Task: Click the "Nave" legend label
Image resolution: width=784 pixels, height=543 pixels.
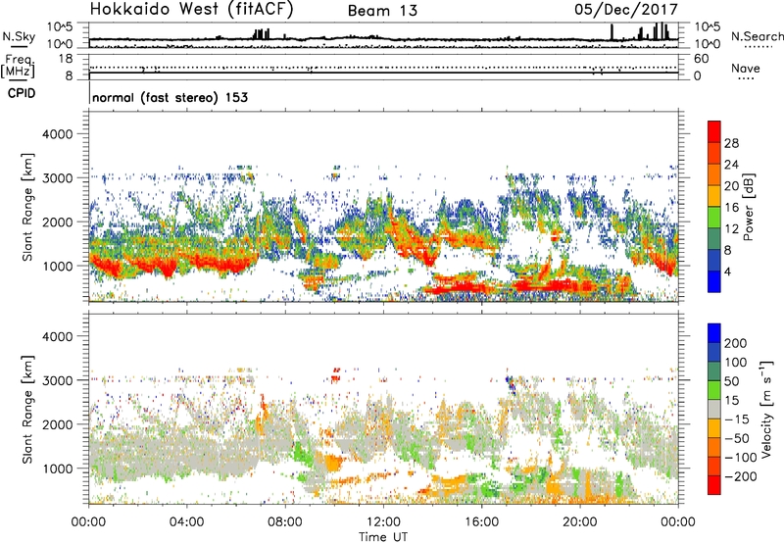Action: pos(745,68)
